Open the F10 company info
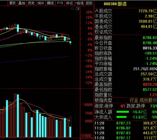 (x=60, y=3)
